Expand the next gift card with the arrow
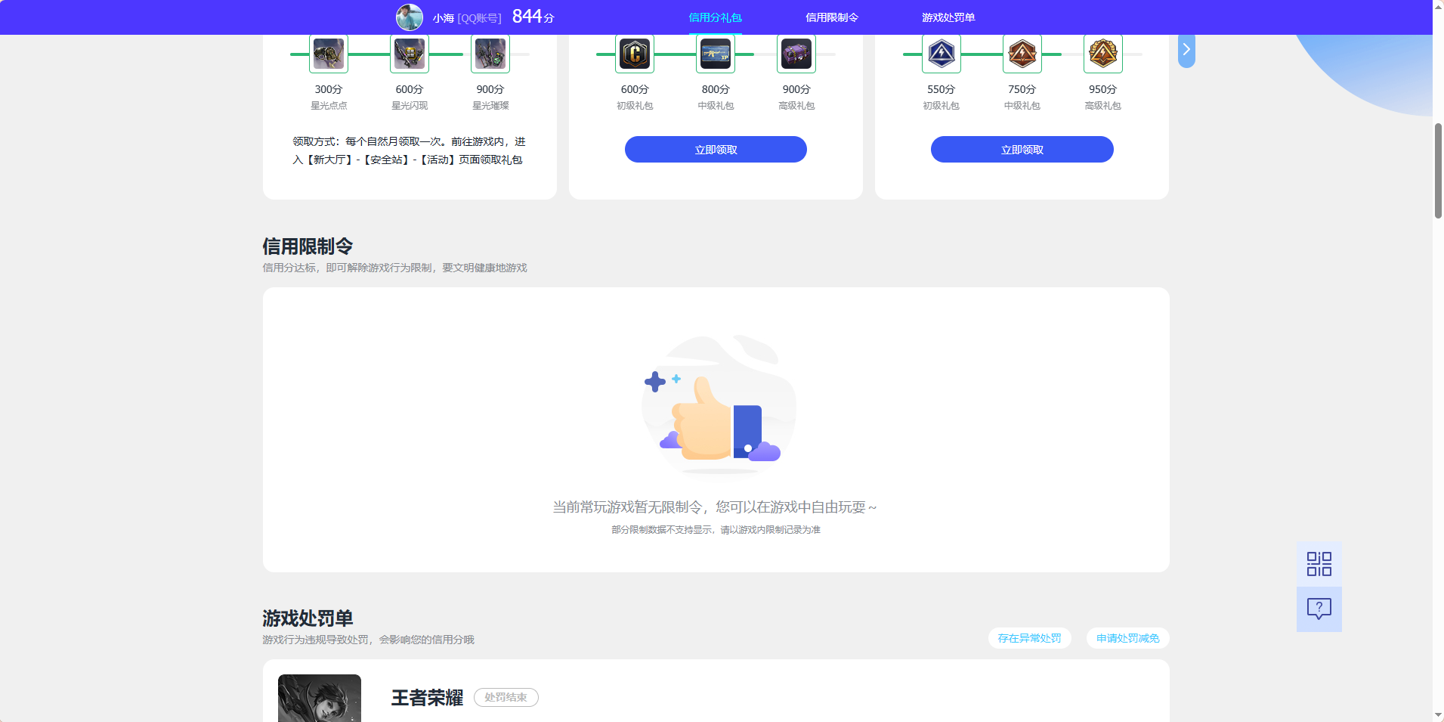1444x722 pixels. tap(1186, 49)
